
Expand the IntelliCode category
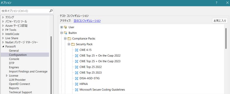pos(3,34)
